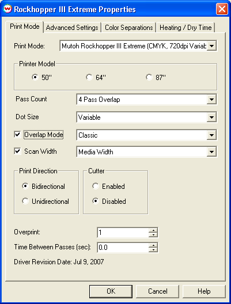231x304 pixels.
Task: Uncheck the Overlap Mode checkbox
Action: tap(17, 134)
